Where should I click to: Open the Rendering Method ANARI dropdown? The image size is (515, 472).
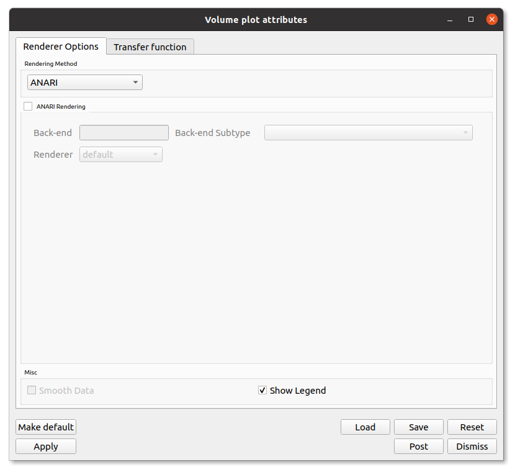click(x=85, y=82)
